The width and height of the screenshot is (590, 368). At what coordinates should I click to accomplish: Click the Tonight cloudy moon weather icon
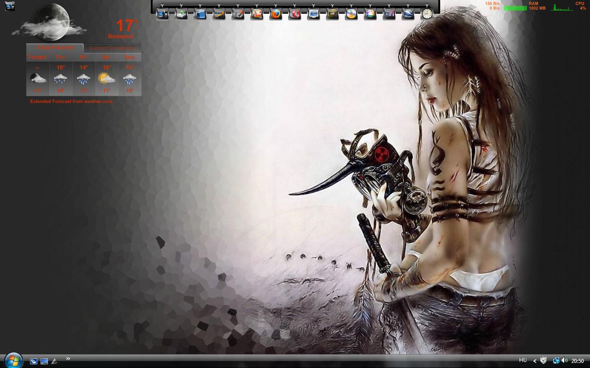(38, 78)
